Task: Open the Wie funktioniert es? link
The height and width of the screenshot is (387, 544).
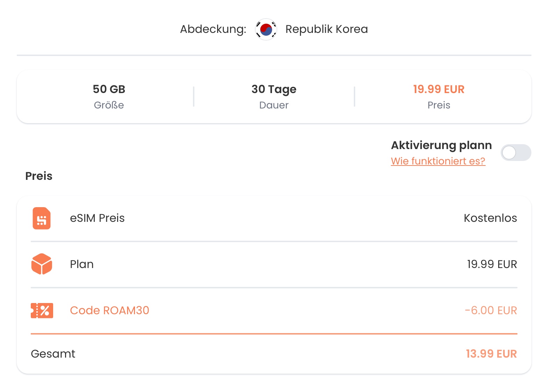Action: coord(438,161)
